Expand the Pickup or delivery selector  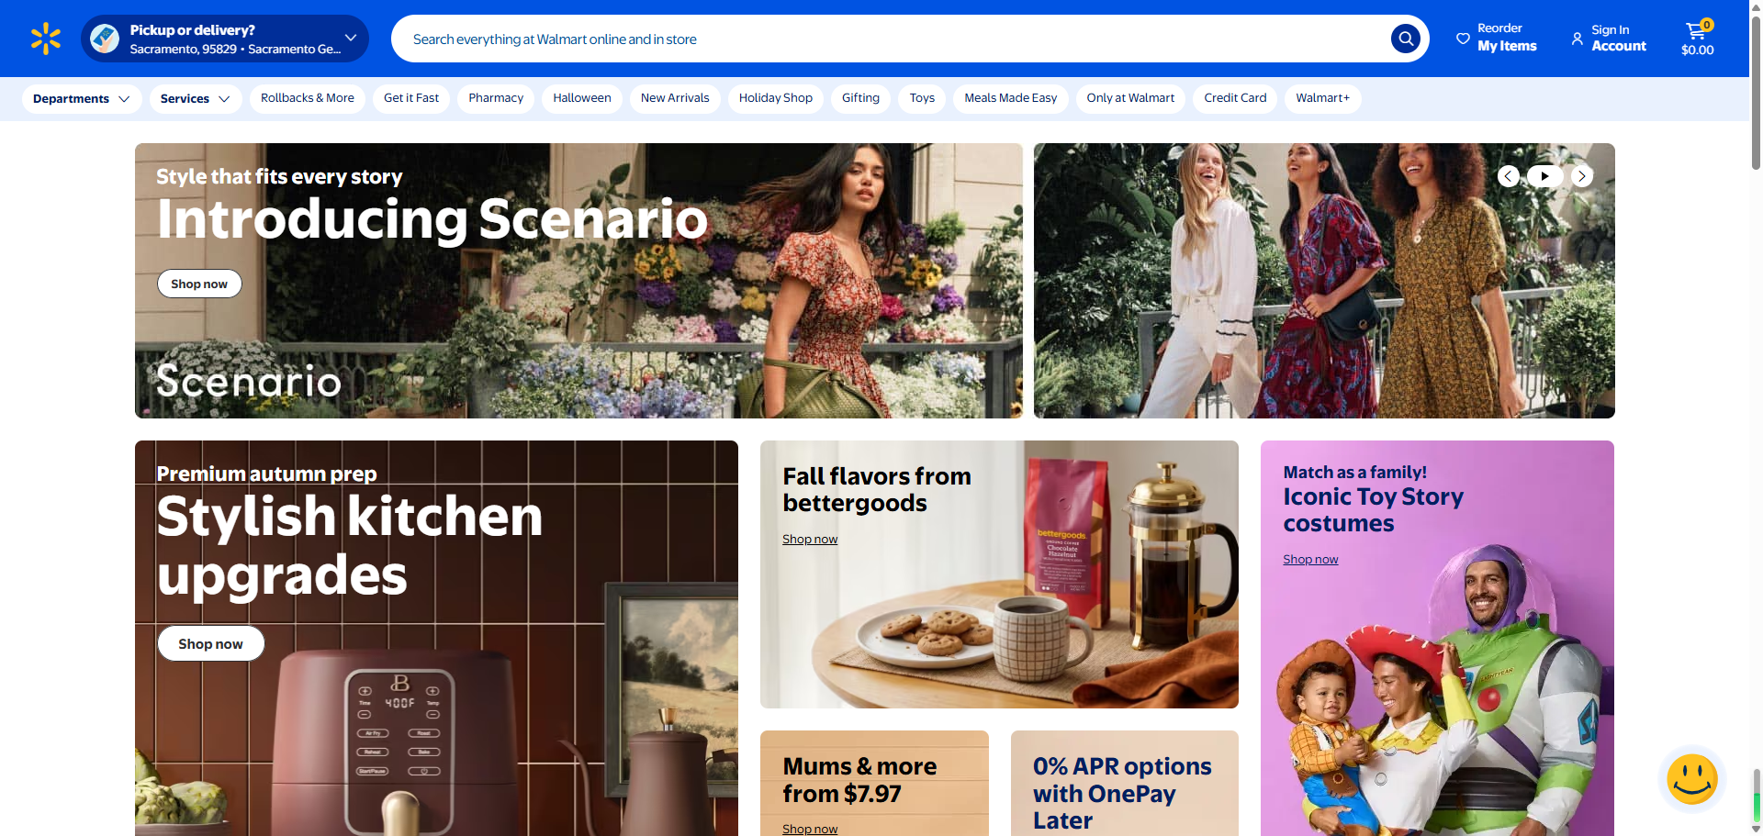225,39
